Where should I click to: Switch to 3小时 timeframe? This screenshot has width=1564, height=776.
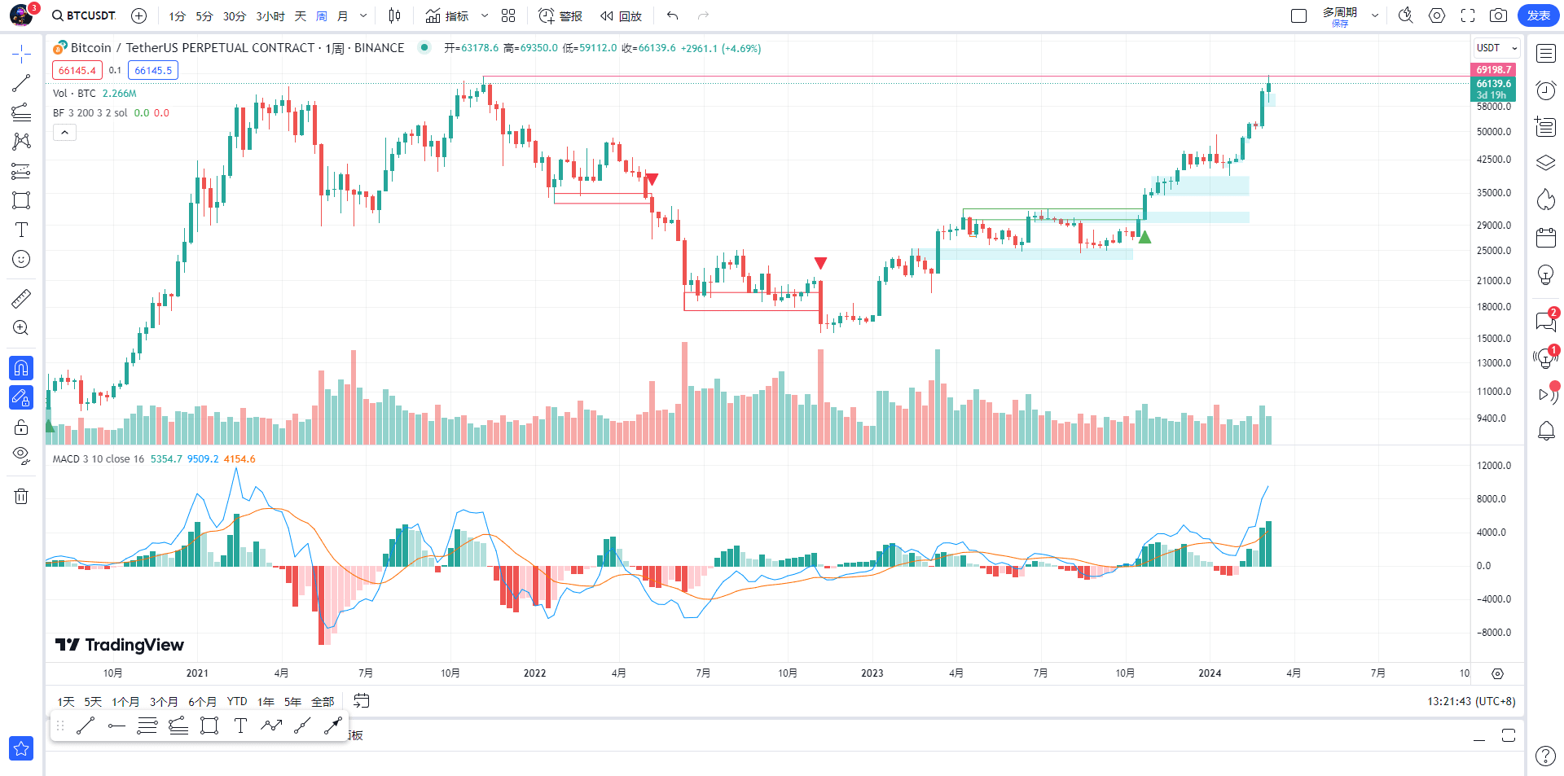pyautogui.click(x=270, y=16)
